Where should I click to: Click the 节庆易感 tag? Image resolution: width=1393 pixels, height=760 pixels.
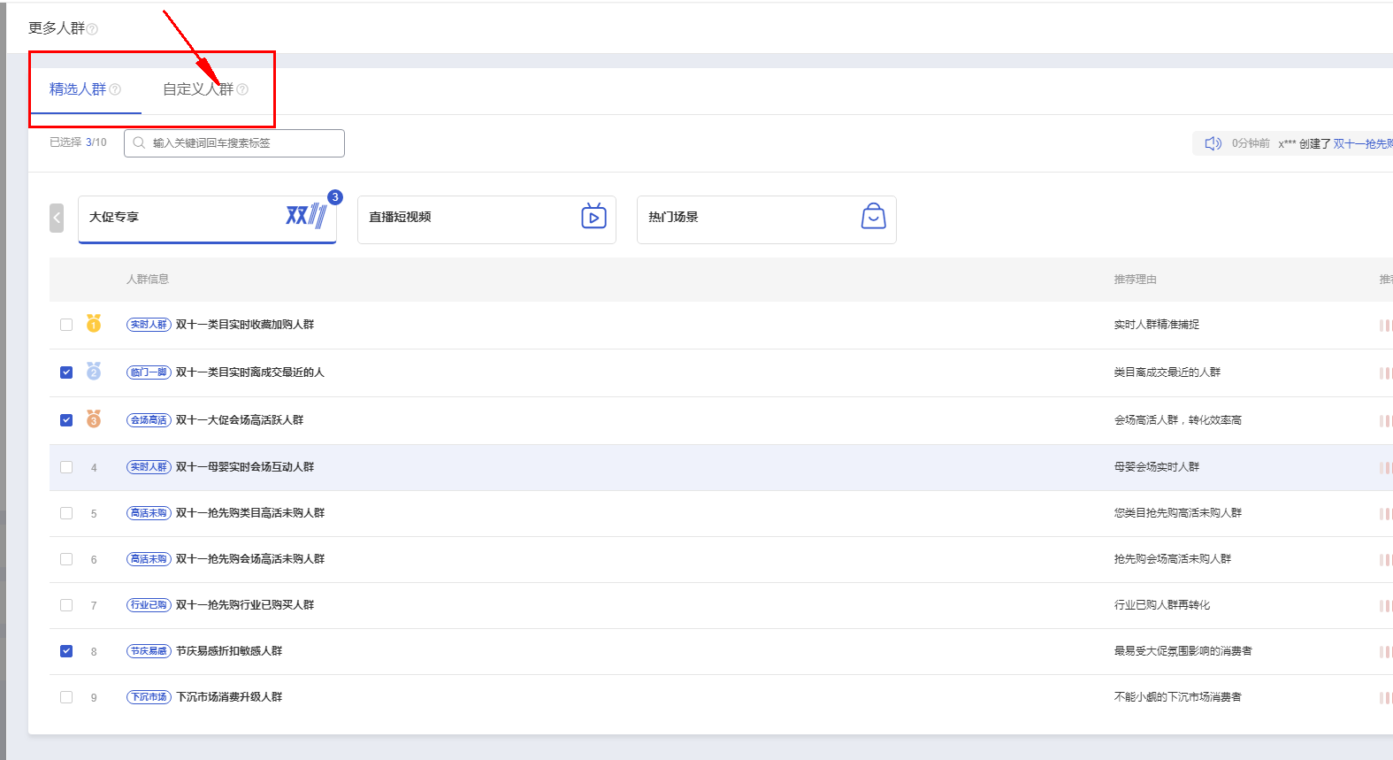(149, 651)
